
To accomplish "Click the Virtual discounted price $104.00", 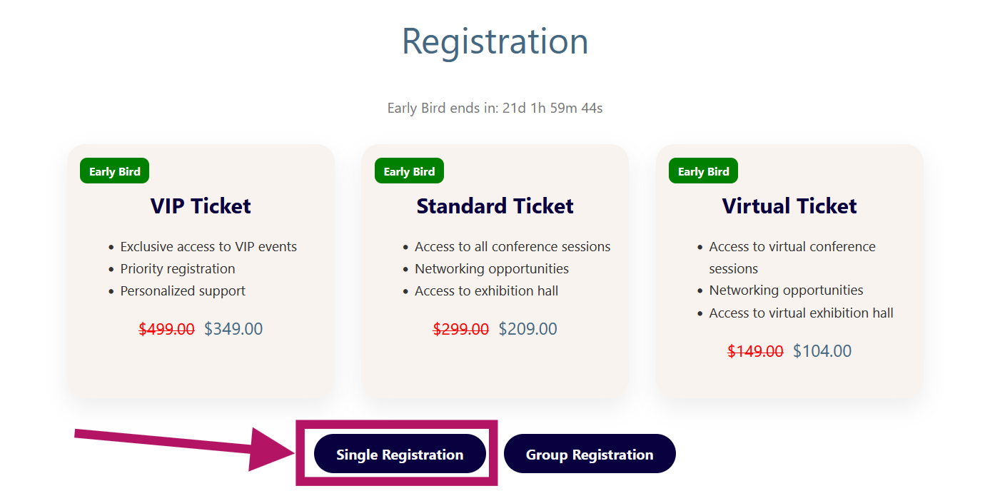I will [822, 351].
